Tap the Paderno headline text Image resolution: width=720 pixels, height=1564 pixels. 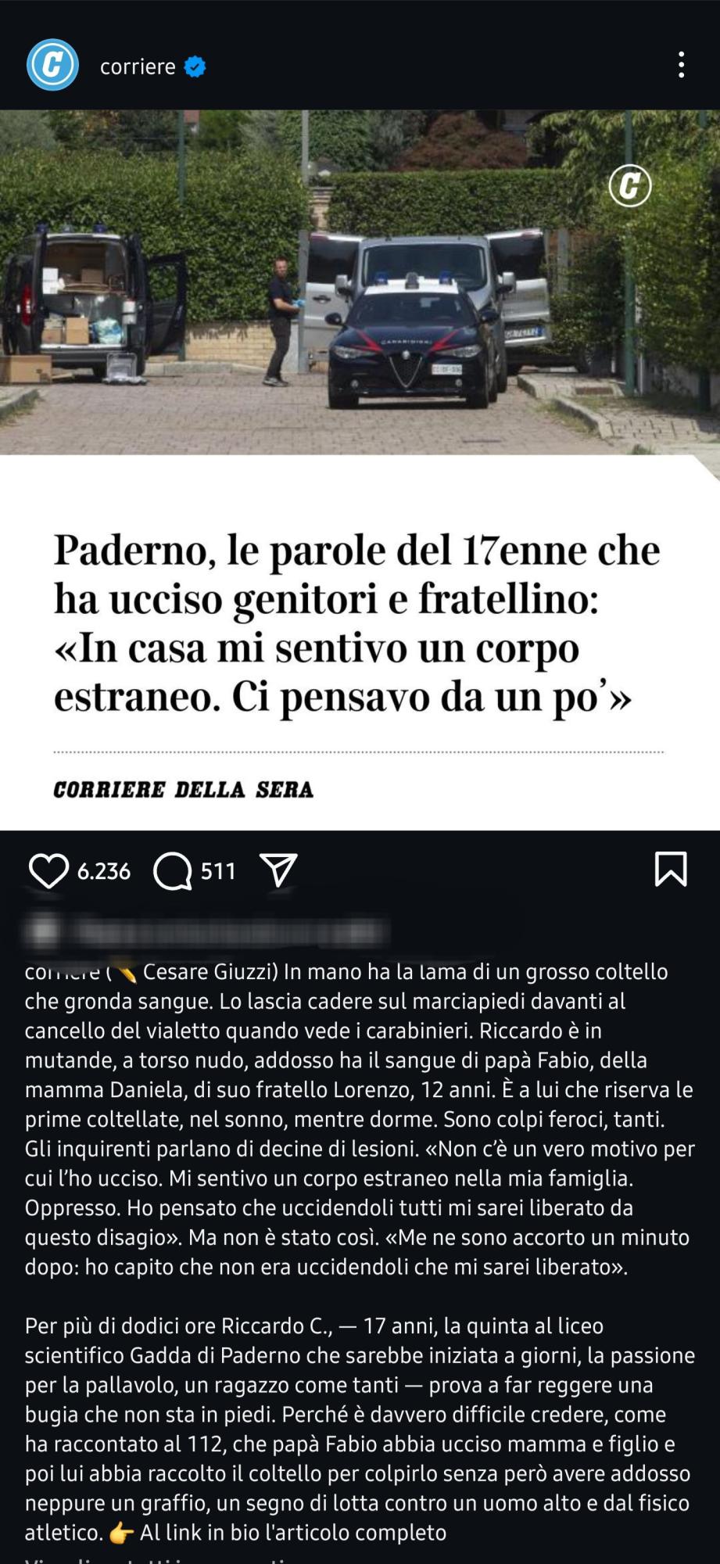click(356, 623)
